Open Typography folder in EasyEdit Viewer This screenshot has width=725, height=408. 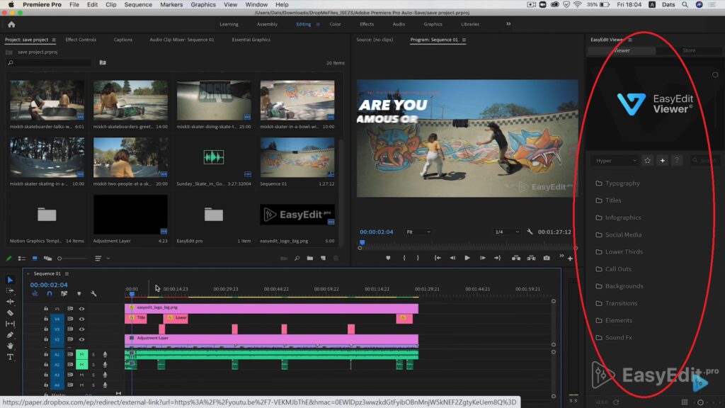tap(617, 183)
